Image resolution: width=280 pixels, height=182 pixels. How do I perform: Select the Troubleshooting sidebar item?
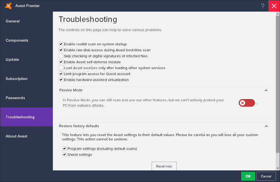point(27,117)
